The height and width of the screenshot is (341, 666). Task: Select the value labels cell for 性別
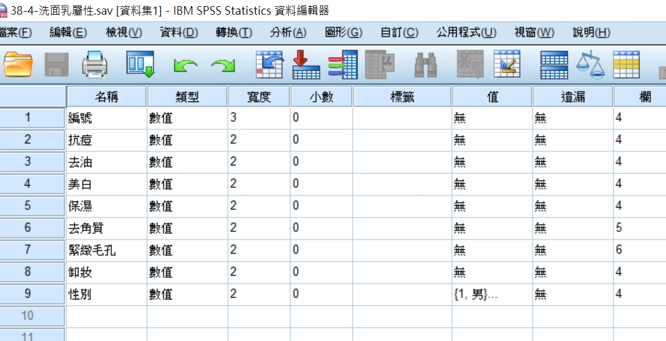point(492,294)
